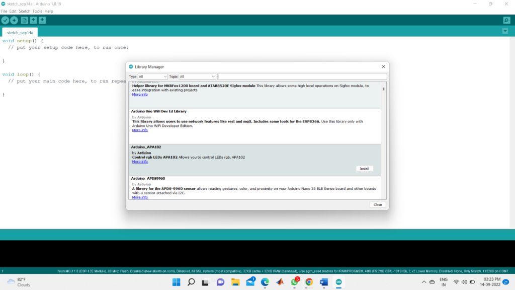This screenshot has height=290, width=515.
Task: Click the battery tray icon
Action: pos(472,282)
